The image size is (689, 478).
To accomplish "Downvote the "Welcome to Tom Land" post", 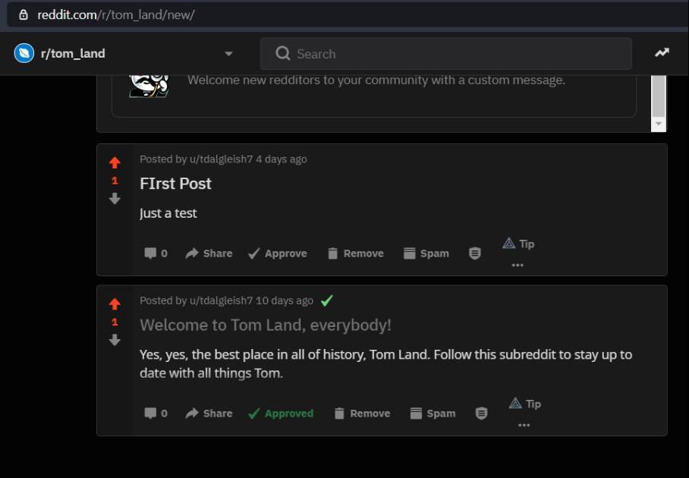I will [x=115, y=340].
